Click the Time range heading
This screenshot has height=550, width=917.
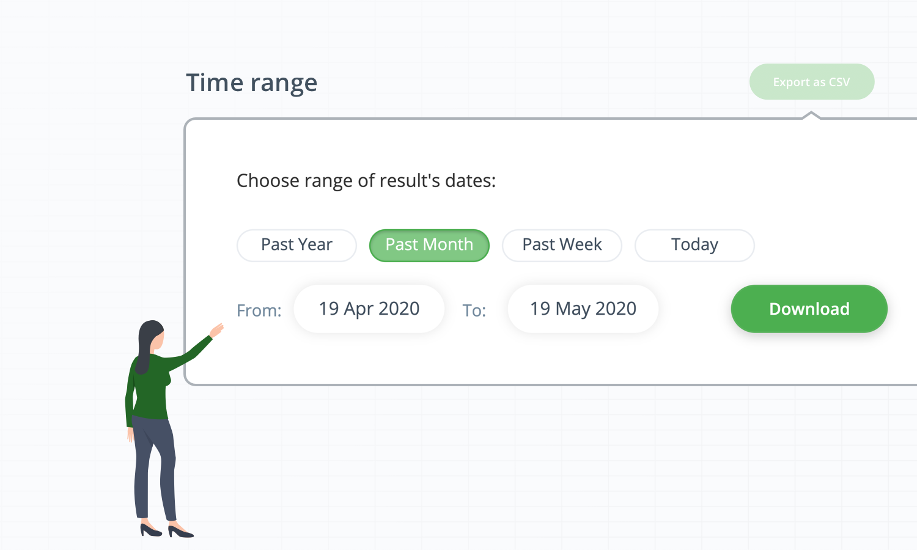252,82
